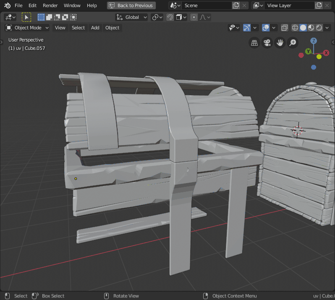335x300 pixels.
Task: Toggle viewport overlays on or off
Action: click(266, 28)
